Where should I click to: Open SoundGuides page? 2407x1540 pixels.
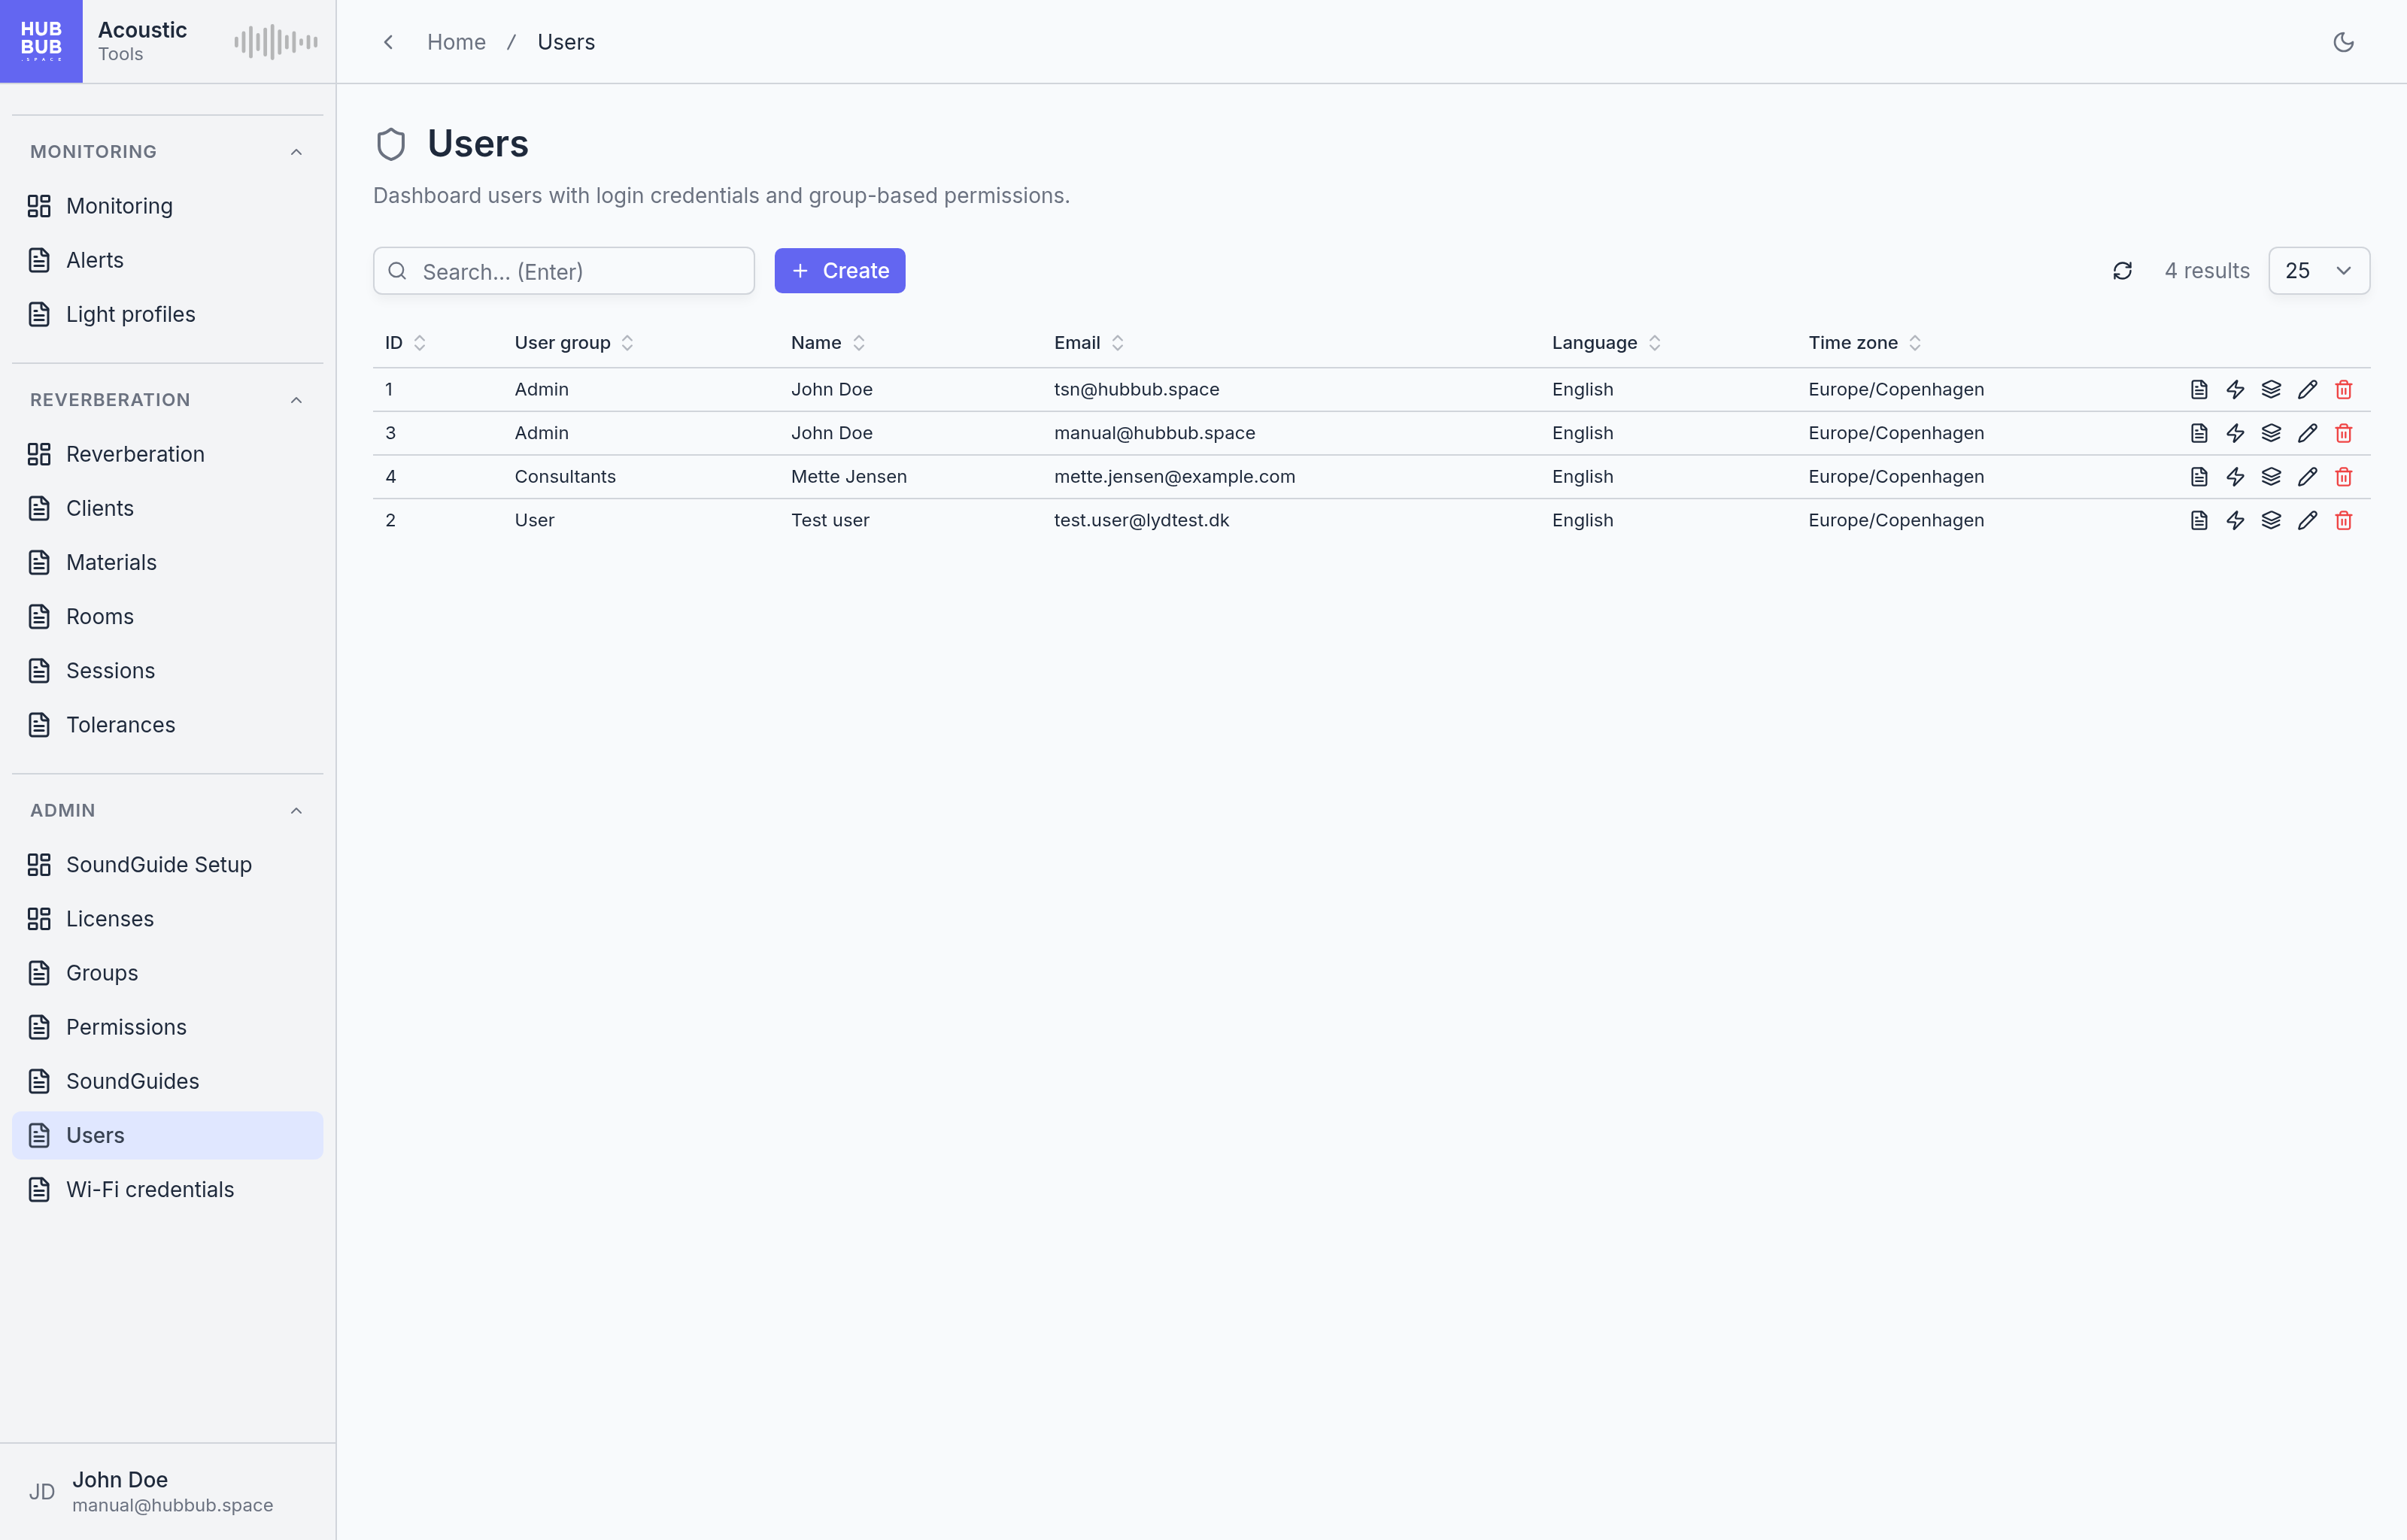[167, 1081]
